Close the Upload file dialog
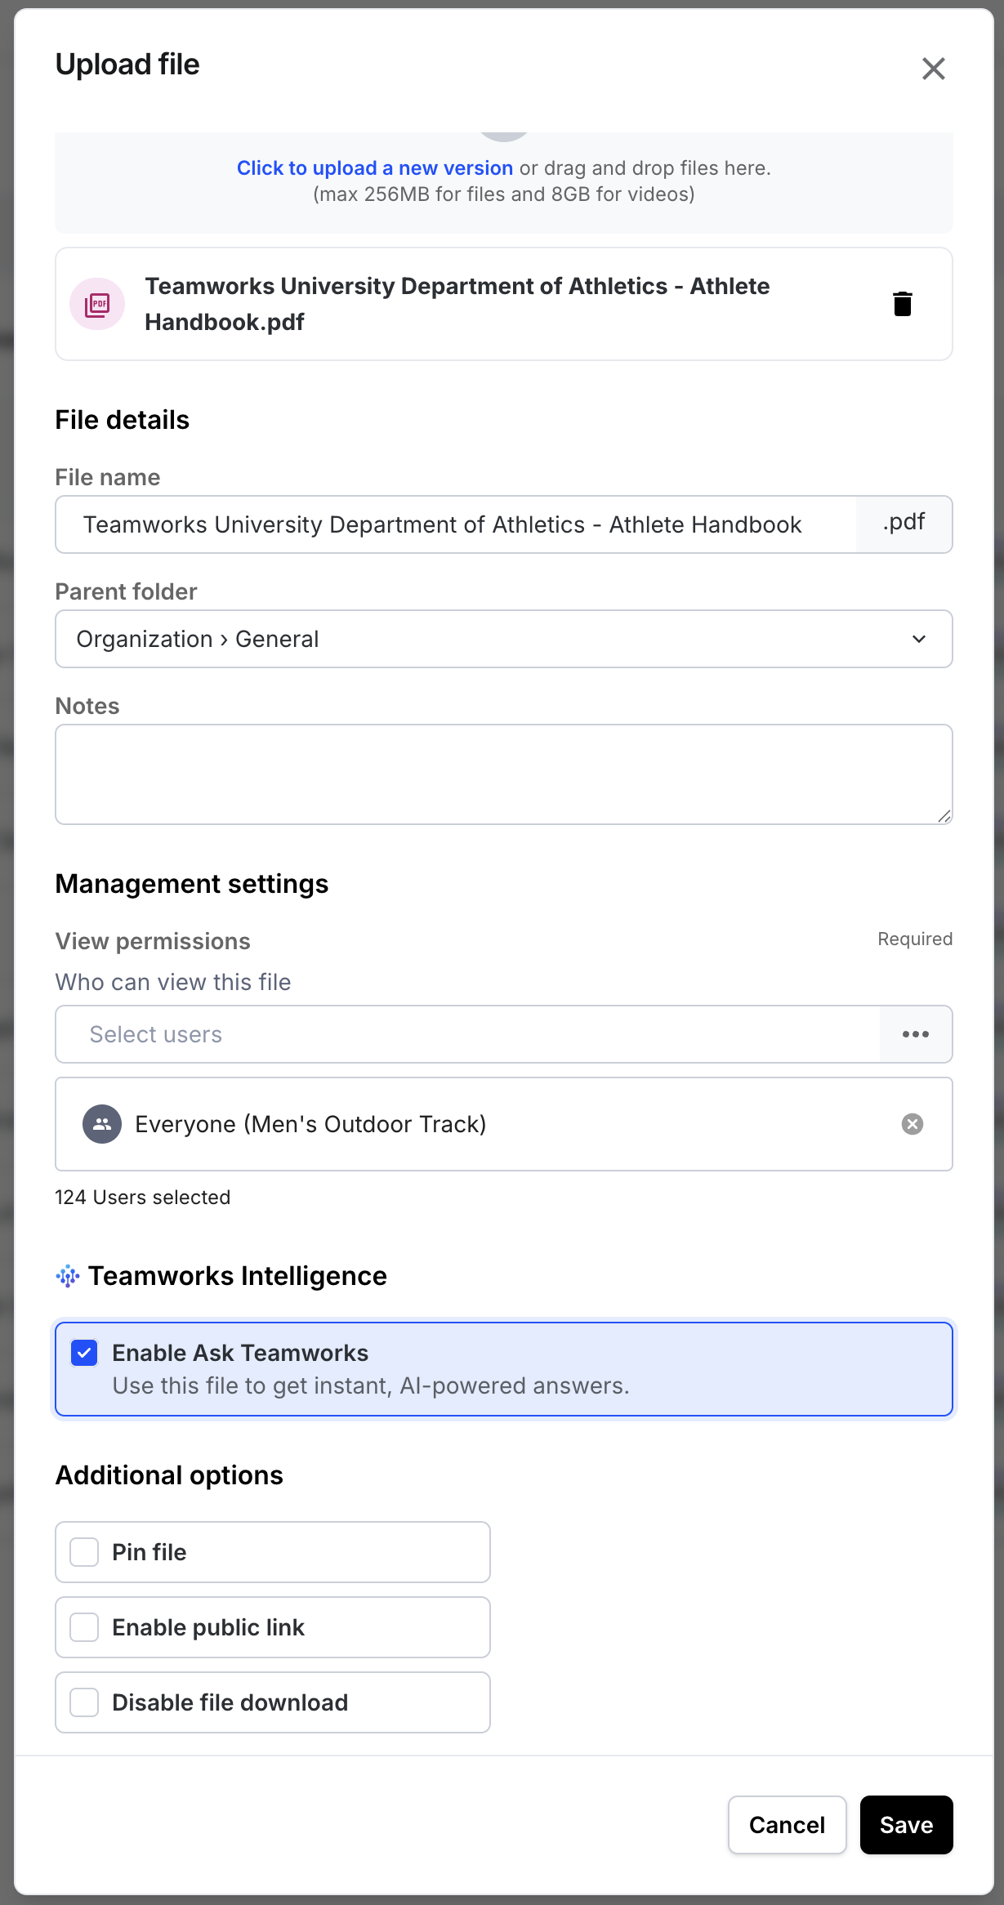The height and width of the screenshot is (1905, 1004). coord(933,69)
